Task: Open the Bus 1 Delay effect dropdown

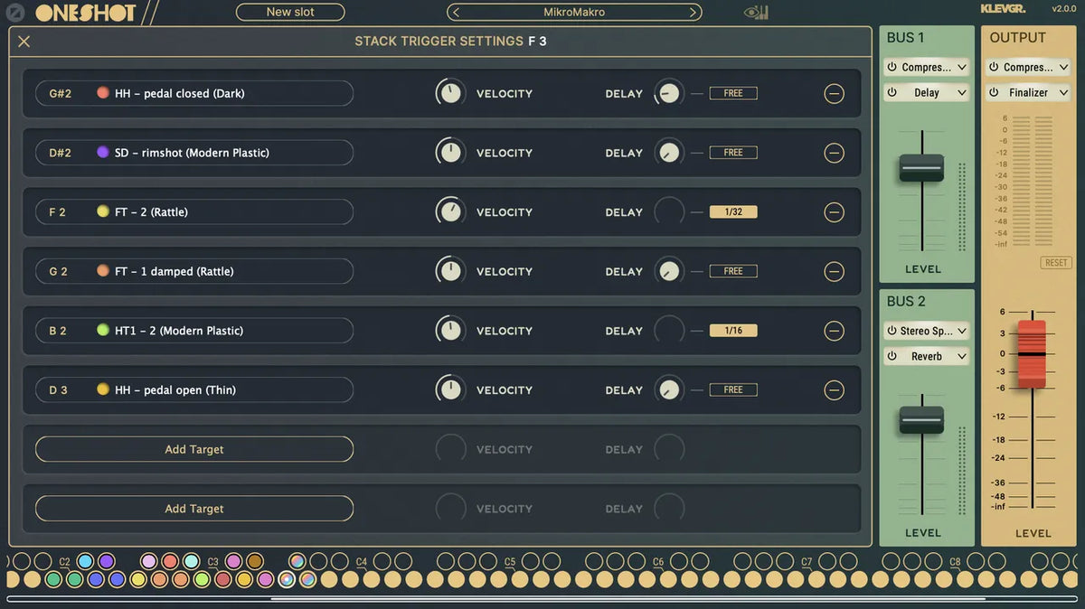Action: point(961,93)
